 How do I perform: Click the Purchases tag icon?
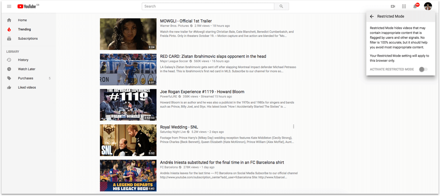(9, 78)
